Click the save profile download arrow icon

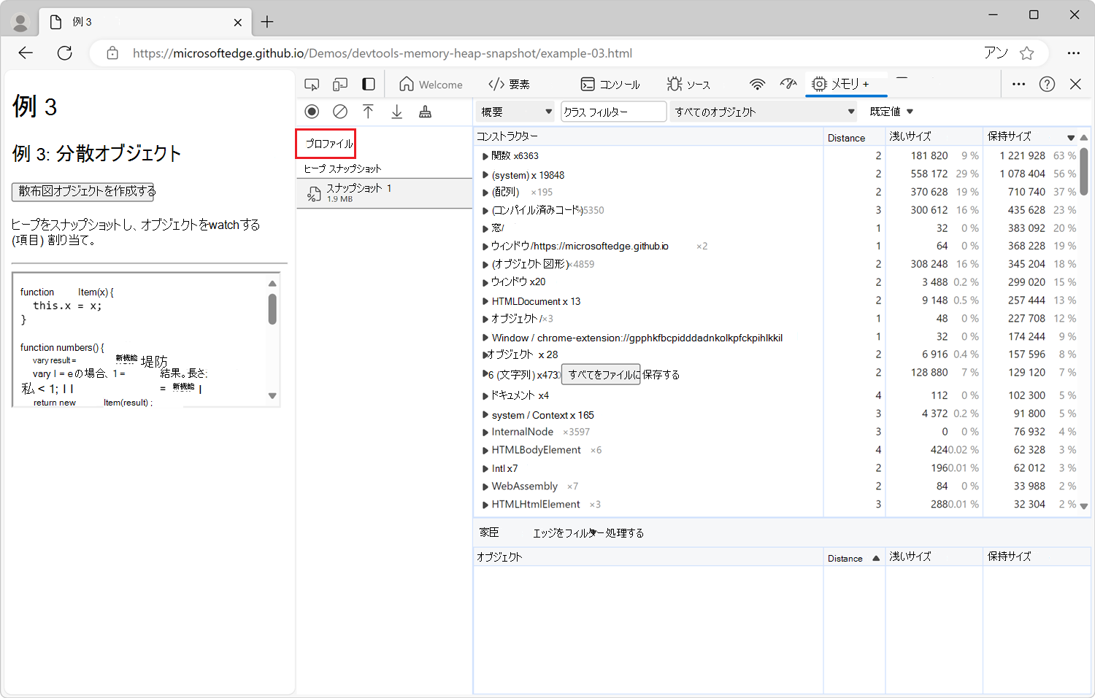[x=396, y=112]
